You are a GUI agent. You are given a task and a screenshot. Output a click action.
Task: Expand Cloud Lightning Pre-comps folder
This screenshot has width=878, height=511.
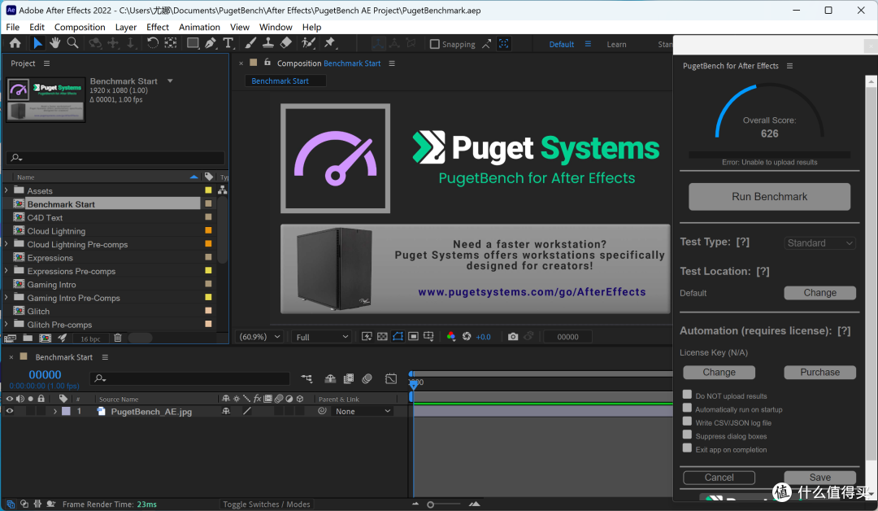(x=7, y=244)
